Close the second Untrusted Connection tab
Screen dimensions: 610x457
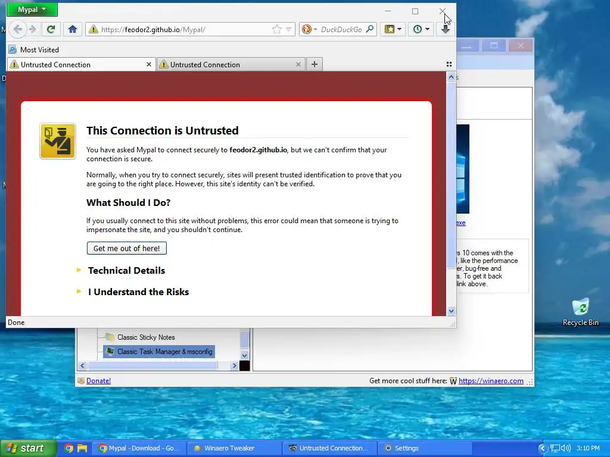click(x=298, y=64)
